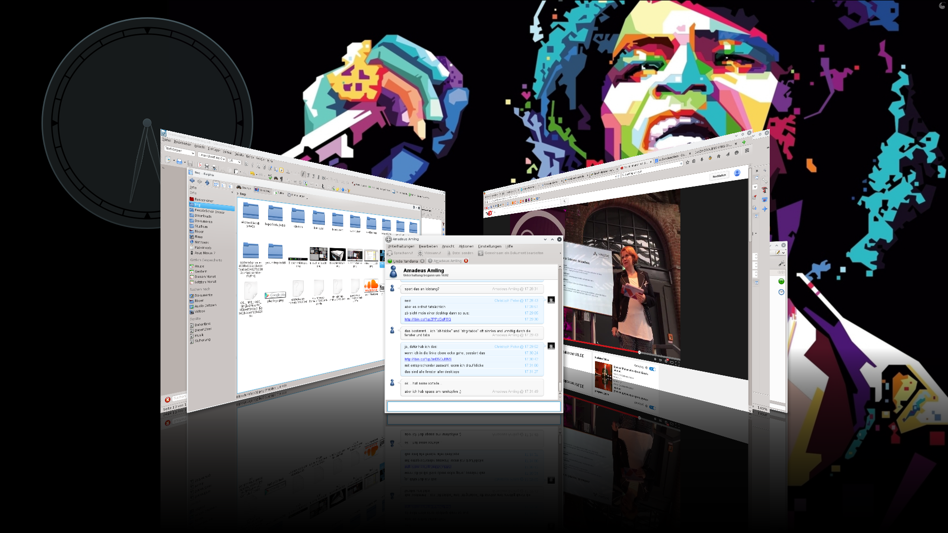Viewport: 948px width, 533px height.
Task: Close the Linda Tandaria chat tab
Action: (422, 261)
